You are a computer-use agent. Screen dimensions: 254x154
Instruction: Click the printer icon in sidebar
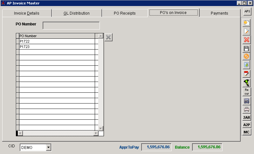[x=246, y=110]
